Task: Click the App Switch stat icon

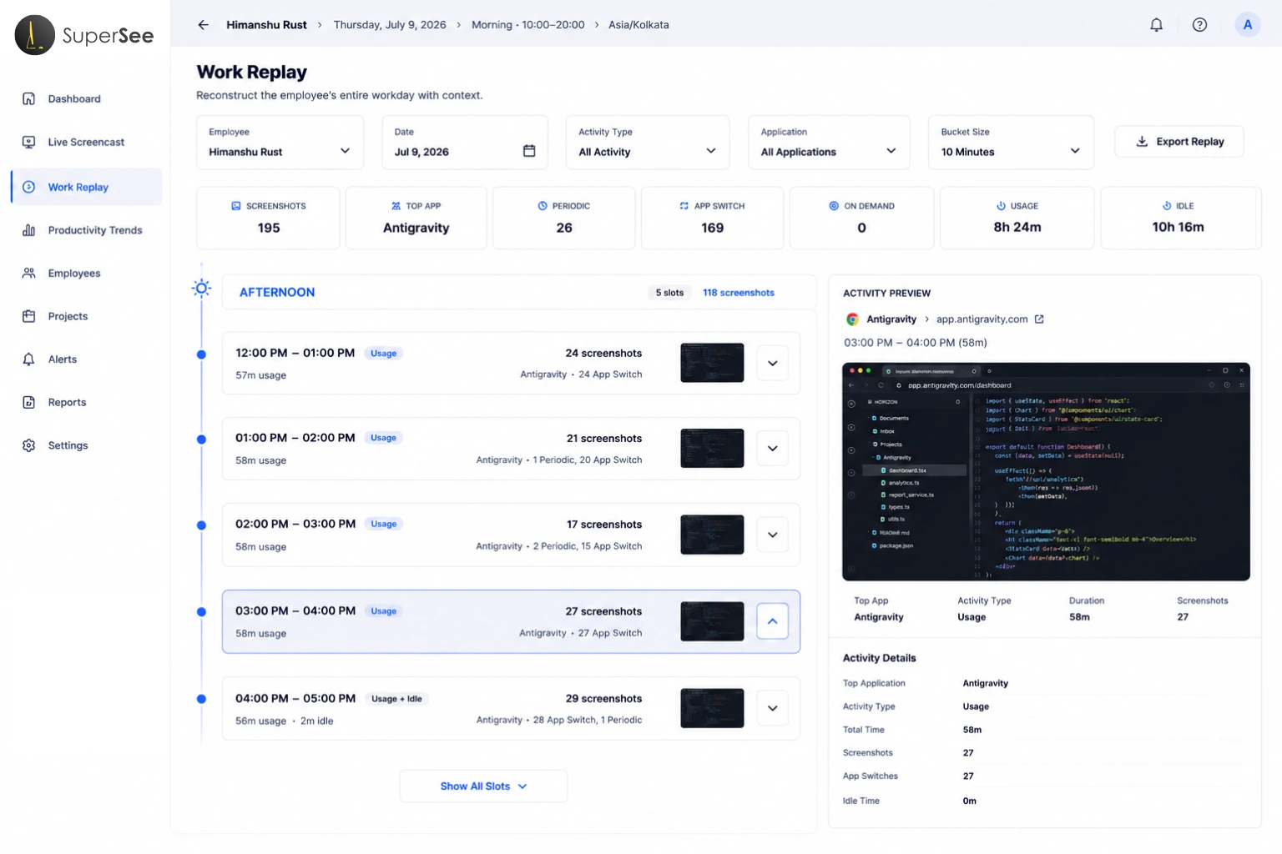Action: click(x=684, y=206)
